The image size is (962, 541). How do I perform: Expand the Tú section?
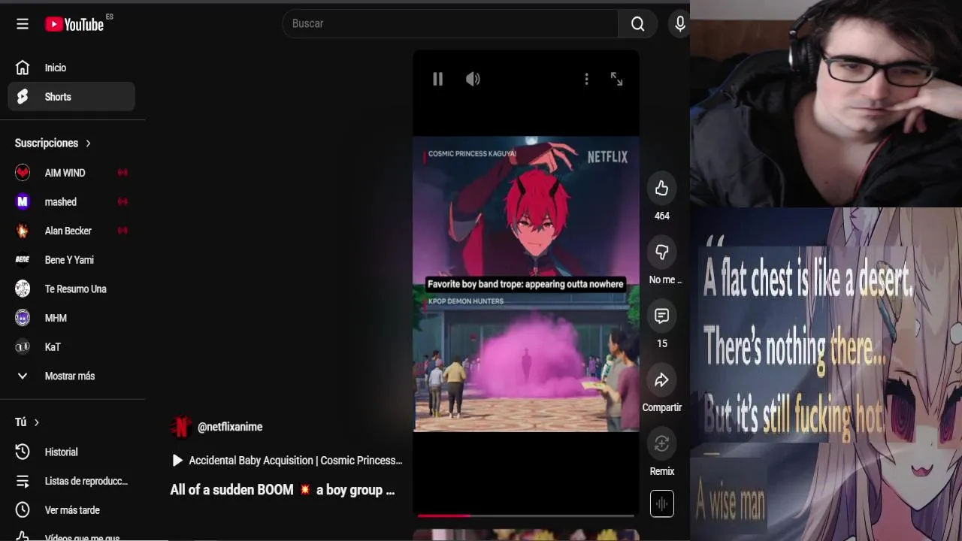click(27, 422)
